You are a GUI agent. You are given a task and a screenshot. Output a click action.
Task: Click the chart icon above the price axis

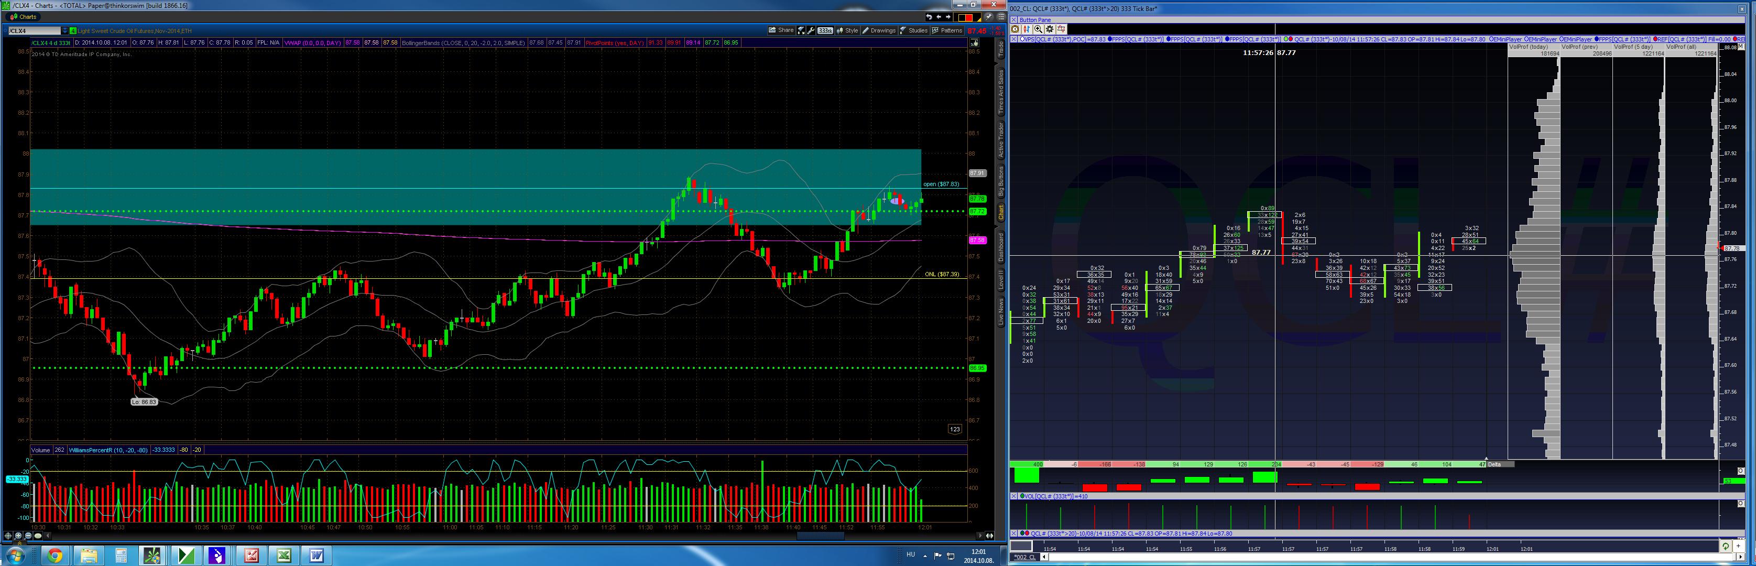point(975,42)
